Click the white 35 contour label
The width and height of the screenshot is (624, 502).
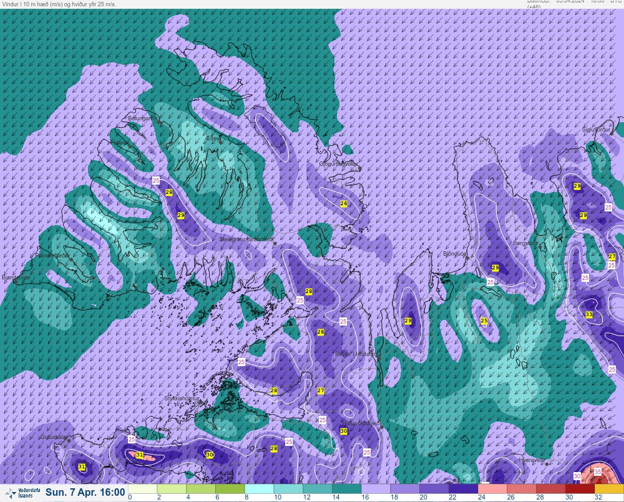pyautogui.click(x=598, y=471)
